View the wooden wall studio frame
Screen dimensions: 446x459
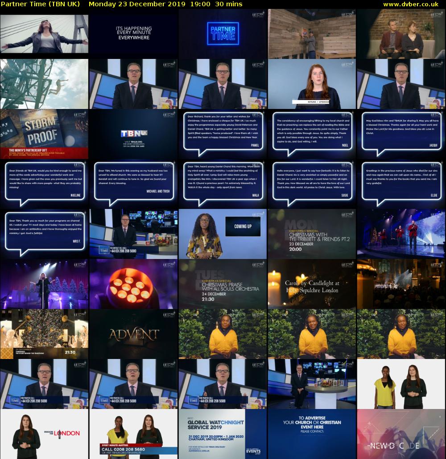point(312,33)
